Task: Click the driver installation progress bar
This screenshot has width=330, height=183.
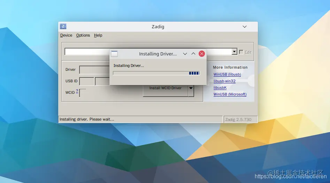Action: tap(156, 73)
